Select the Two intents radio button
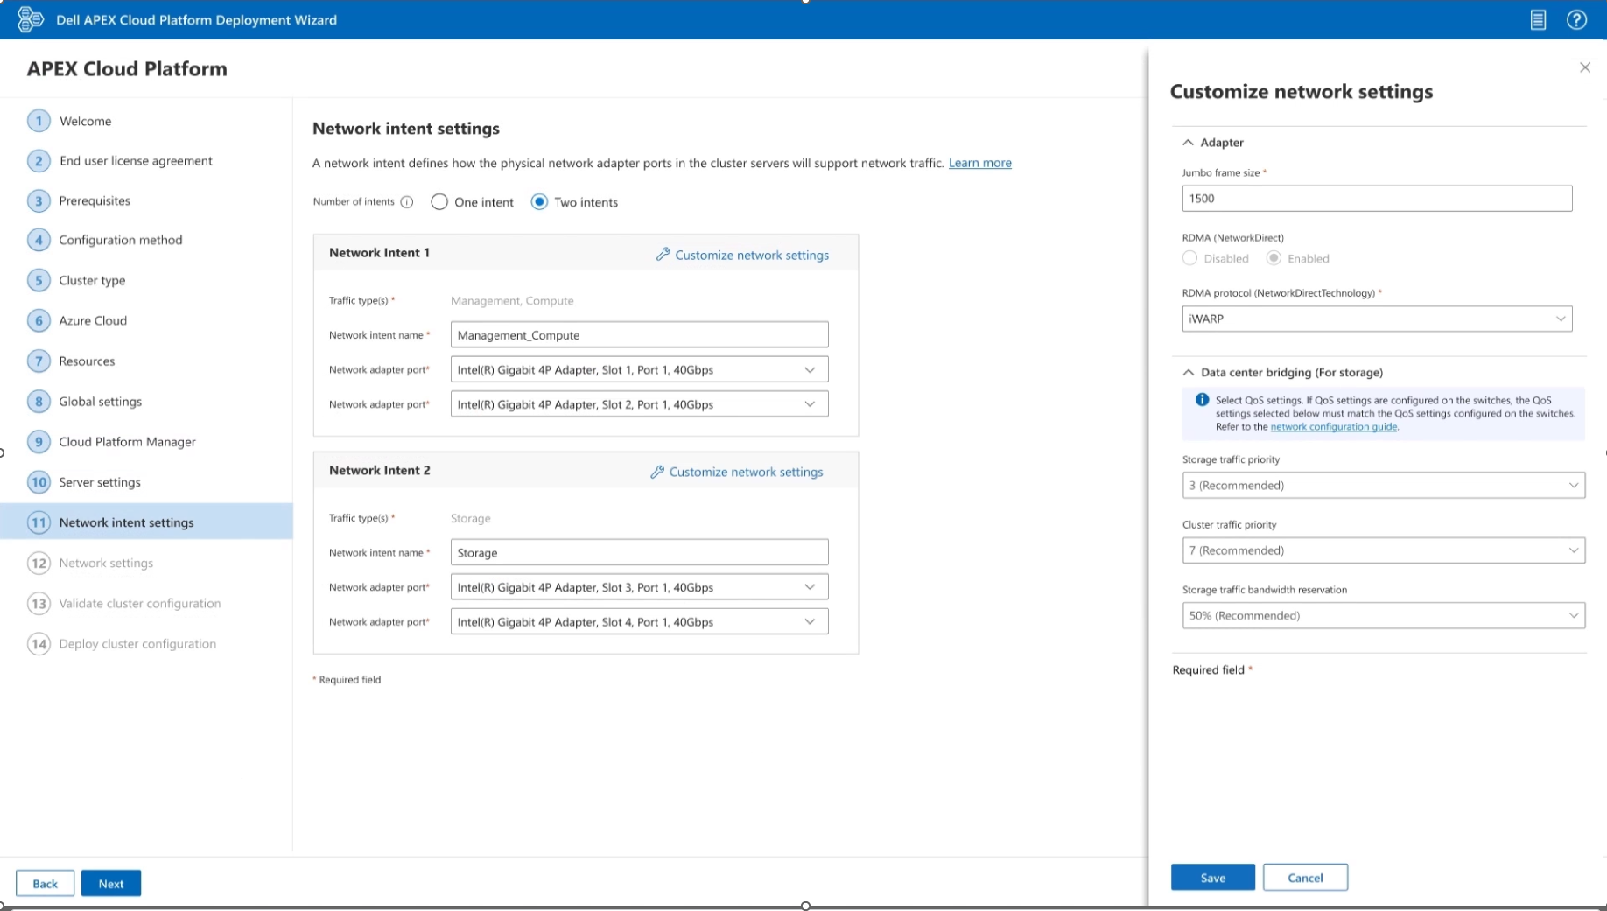 coord(539,202)
